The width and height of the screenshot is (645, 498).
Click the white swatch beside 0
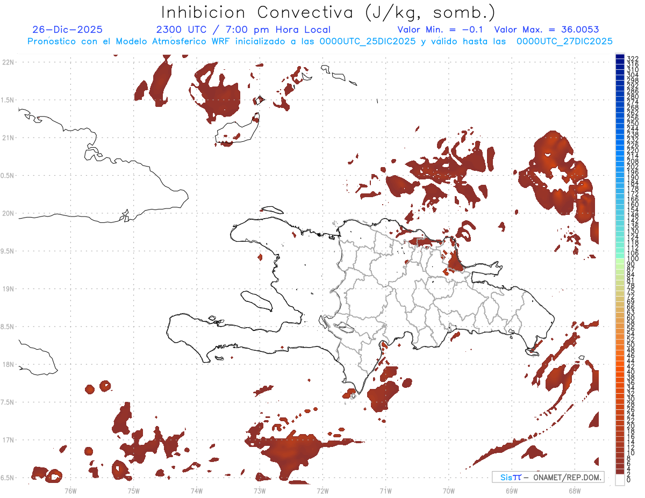pos(620,481)
